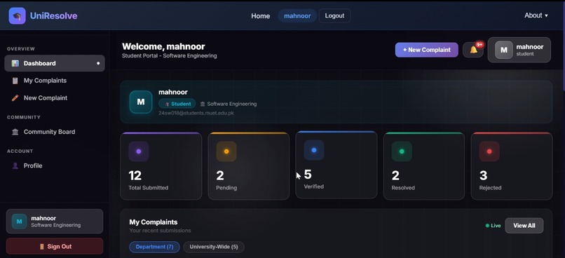The image size is (565, 258).
Task: Open My Complaints in the sidebar
Action: pyautogui.click(x=55, y=81)
